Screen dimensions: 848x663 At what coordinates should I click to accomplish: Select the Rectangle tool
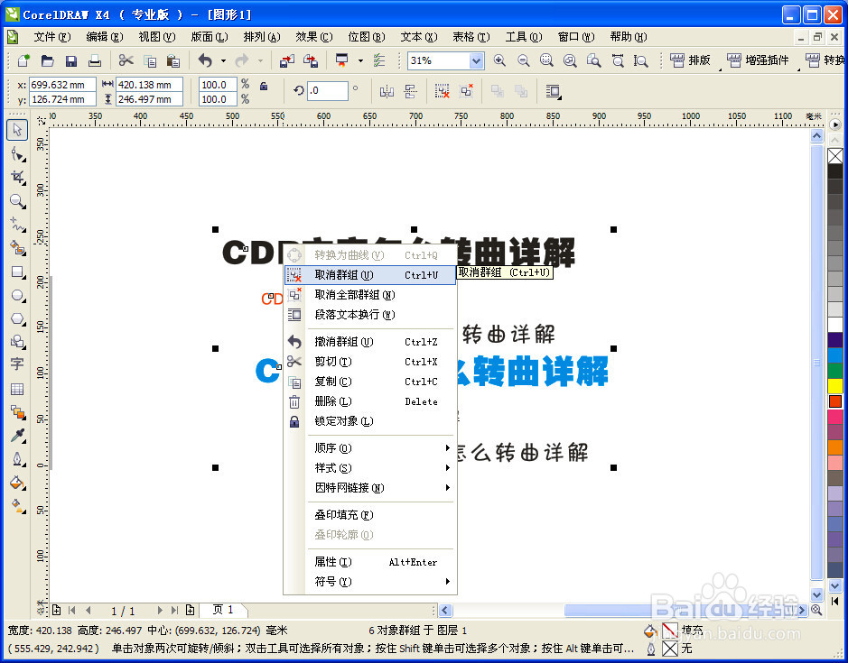[x=17, y=272]
